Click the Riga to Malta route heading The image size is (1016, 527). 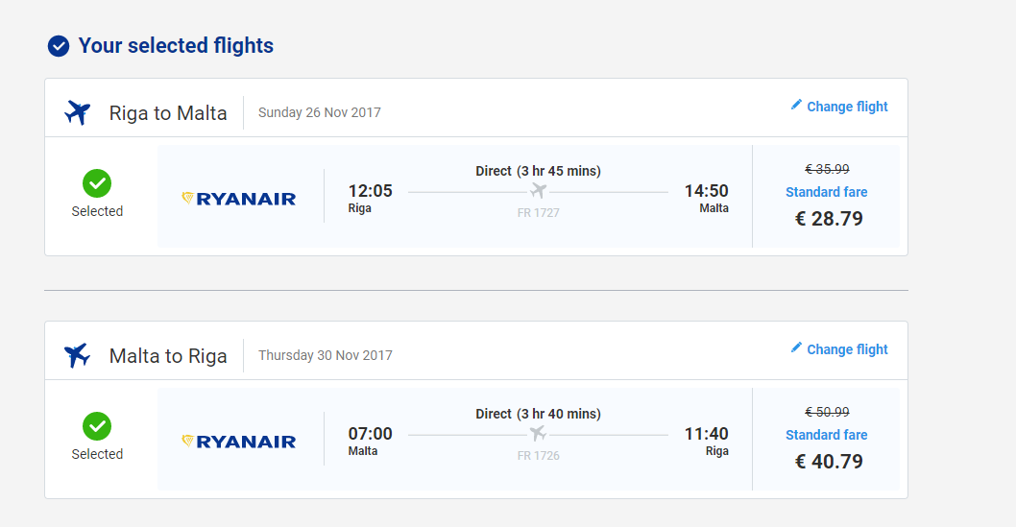coord(168,113)
